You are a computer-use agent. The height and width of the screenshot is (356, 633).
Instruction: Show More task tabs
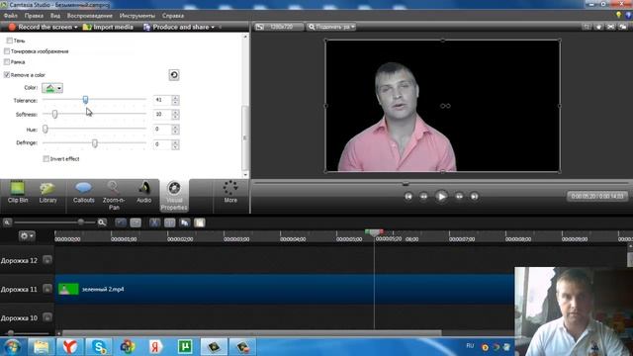[x=230, y=192]
